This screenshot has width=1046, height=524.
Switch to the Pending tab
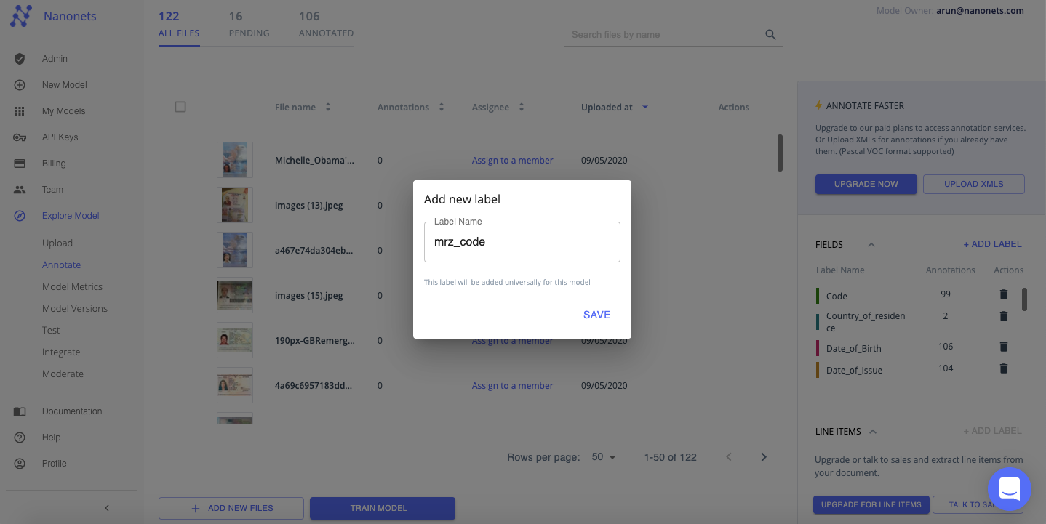(249, 25)
